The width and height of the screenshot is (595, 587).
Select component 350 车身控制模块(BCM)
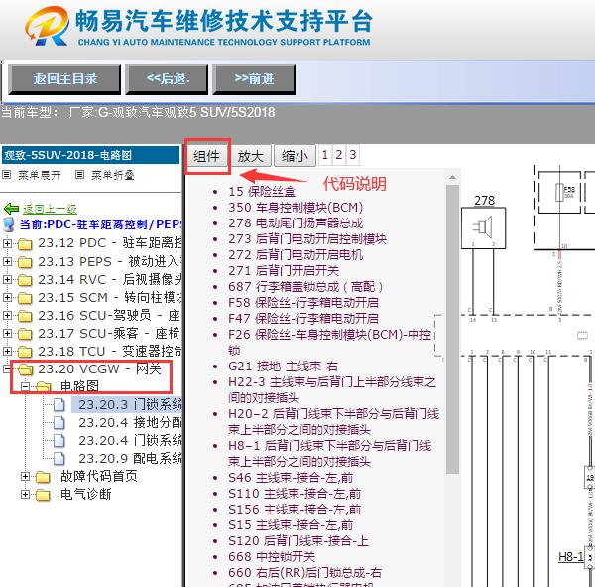tap(296, 208)
